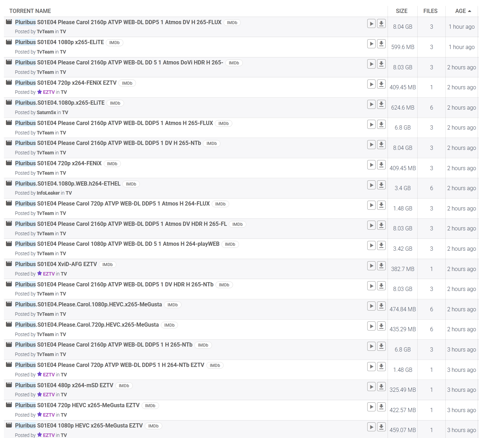
Task: Play the DV HDR H 265-NTb torrent
Action: coord(371,286)
